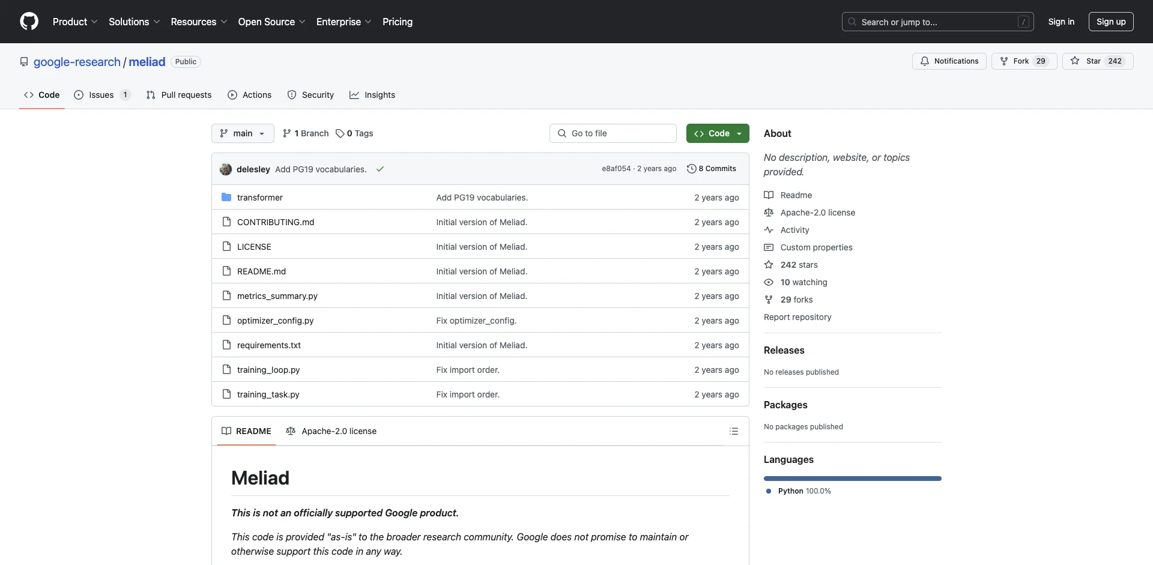1153x565 pixels.
Task: Click the eye icon beside 10 watching
Action: coord(769,282)
